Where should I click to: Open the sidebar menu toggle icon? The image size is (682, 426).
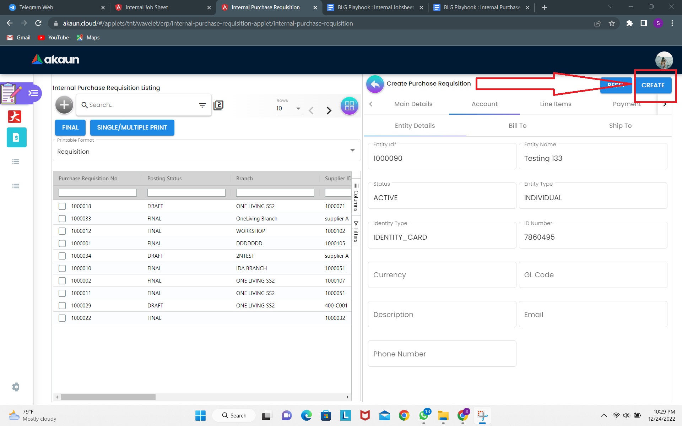[x=33, y=93]
